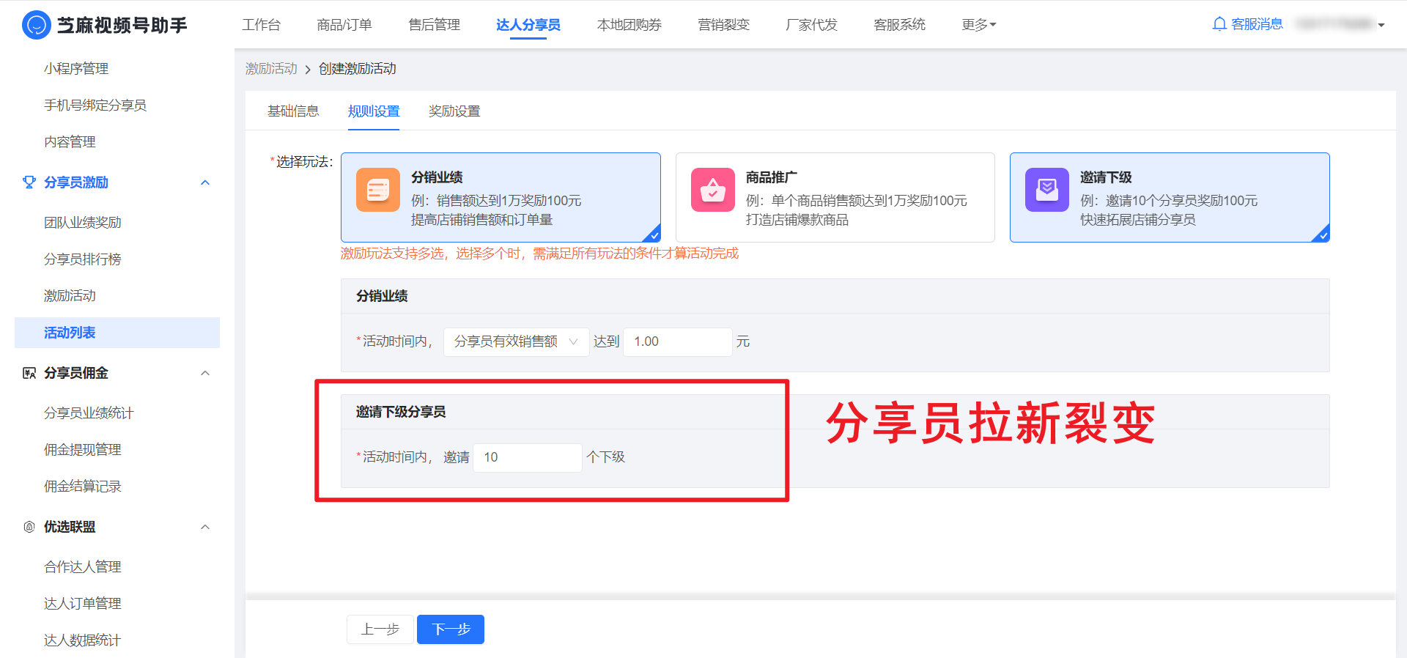The width and height of the screenshot is (1407, 658).
Task: Open 客服消息 link in header
Action: [x=1257, y=24]
